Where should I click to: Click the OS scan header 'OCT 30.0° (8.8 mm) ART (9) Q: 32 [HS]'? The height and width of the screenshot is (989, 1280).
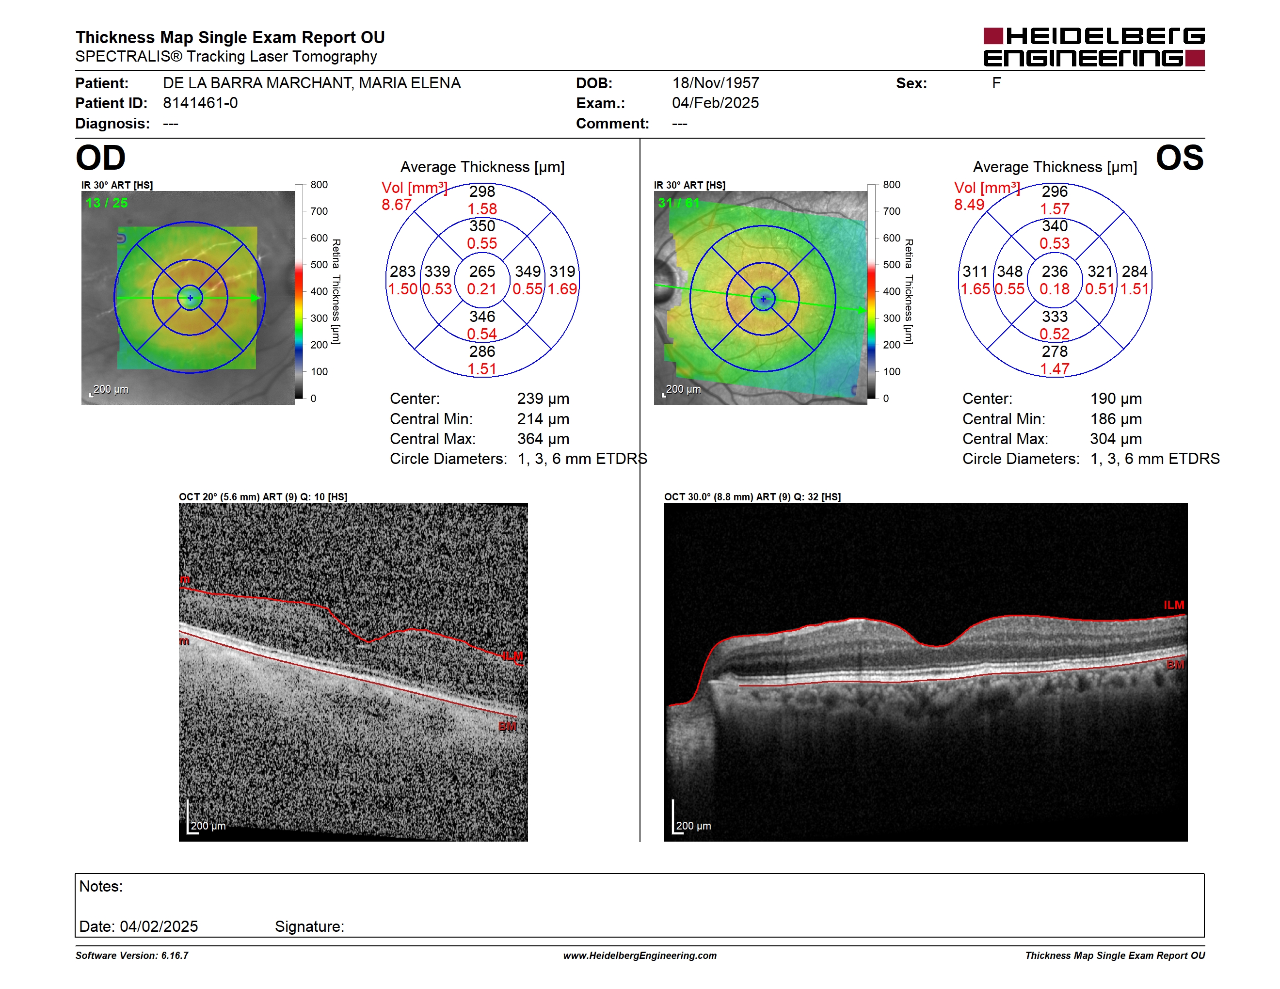click(752, 497)
